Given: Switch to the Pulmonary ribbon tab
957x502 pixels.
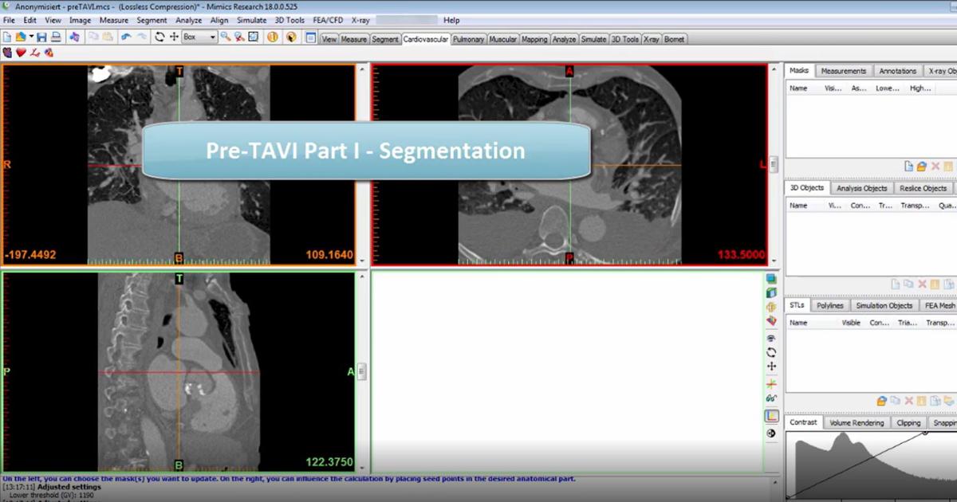Looking at the screenshot, I should coord(468,37).
